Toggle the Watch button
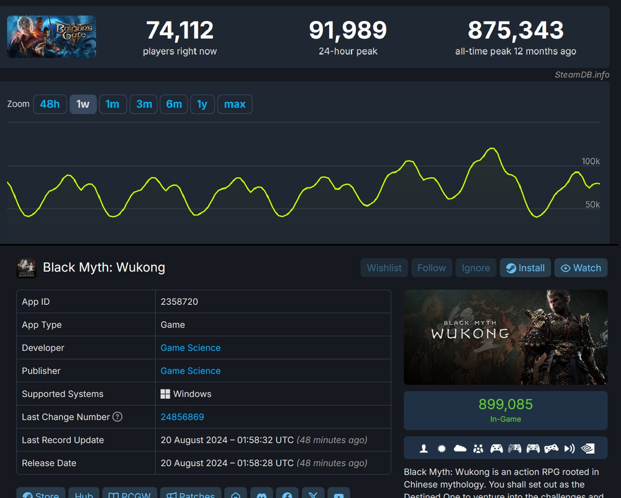The image size is (621, 498). tap(581, 268)
